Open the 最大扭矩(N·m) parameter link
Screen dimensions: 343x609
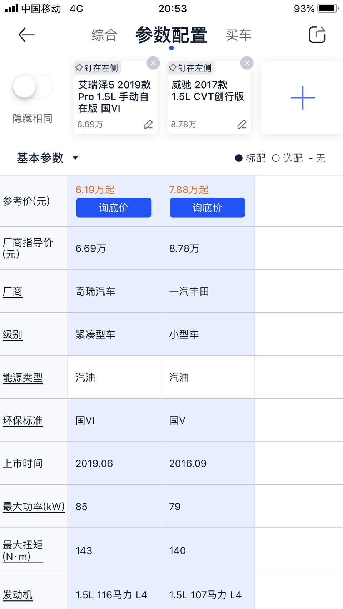point(23,550)
